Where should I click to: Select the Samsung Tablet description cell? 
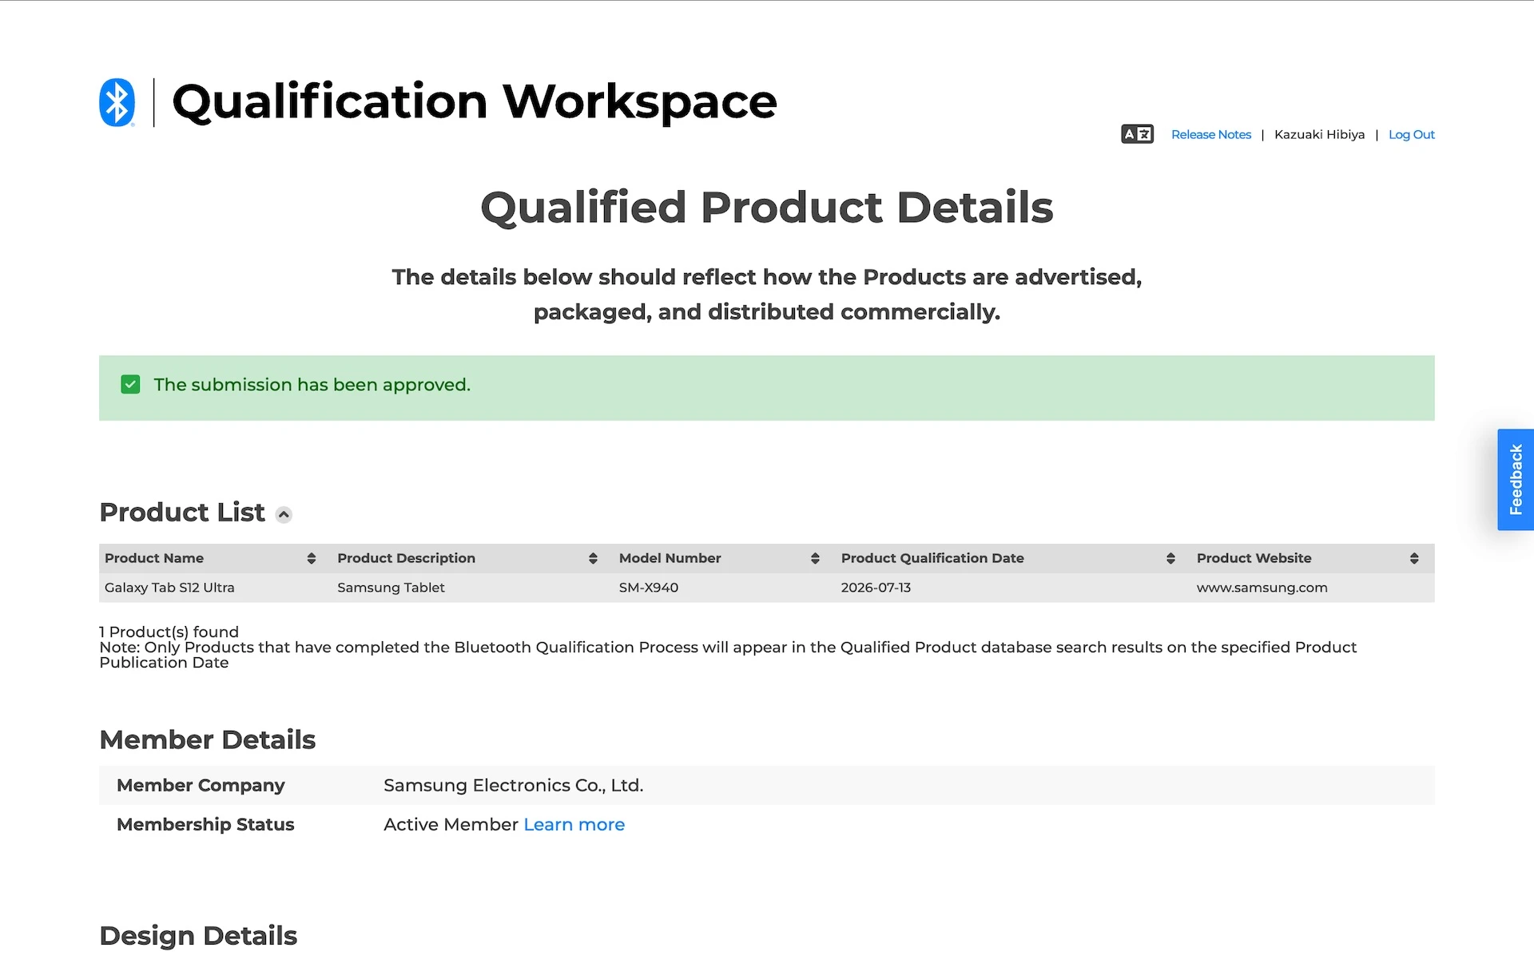click(391, 588)
